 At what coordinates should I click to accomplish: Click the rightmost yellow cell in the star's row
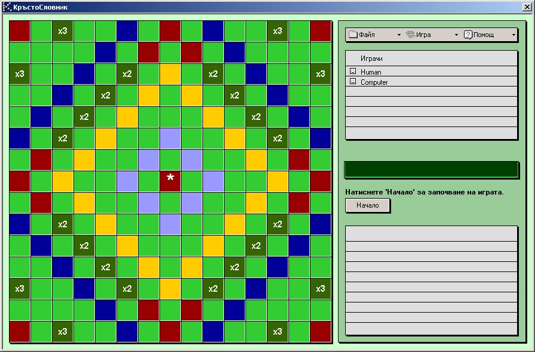click(x=278, y=181)
